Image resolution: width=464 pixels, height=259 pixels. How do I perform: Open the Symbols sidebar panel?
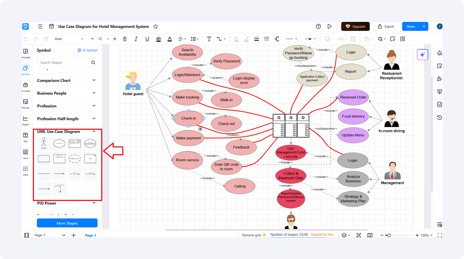click(25, 70)
